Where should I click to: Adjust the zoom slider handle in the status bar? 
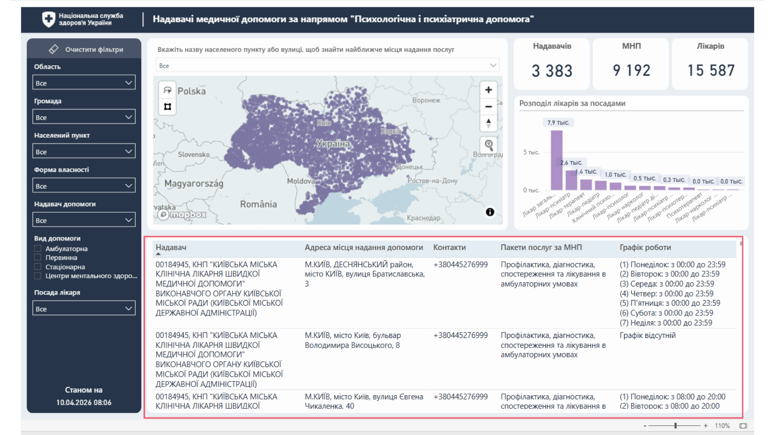click(676, 426)
